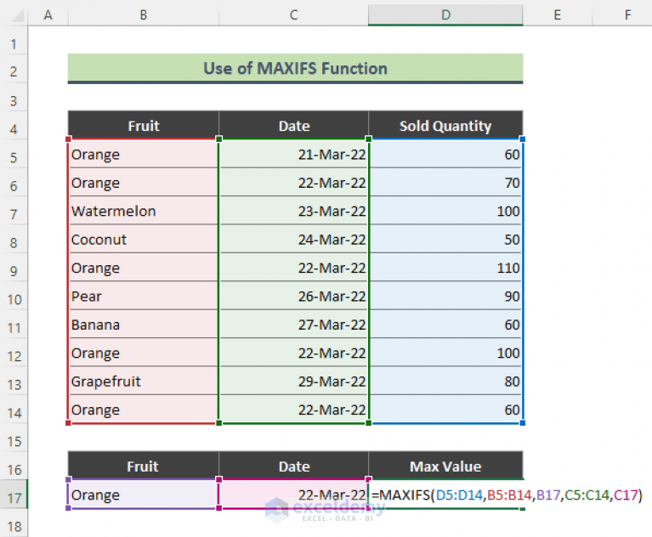Select column A header
This screenshot has width=652, height=537.
click(x=48, y=15)
